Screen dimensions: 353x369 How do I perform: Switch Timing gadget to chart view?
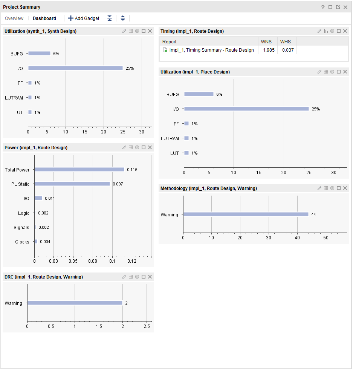click(326, 31)
